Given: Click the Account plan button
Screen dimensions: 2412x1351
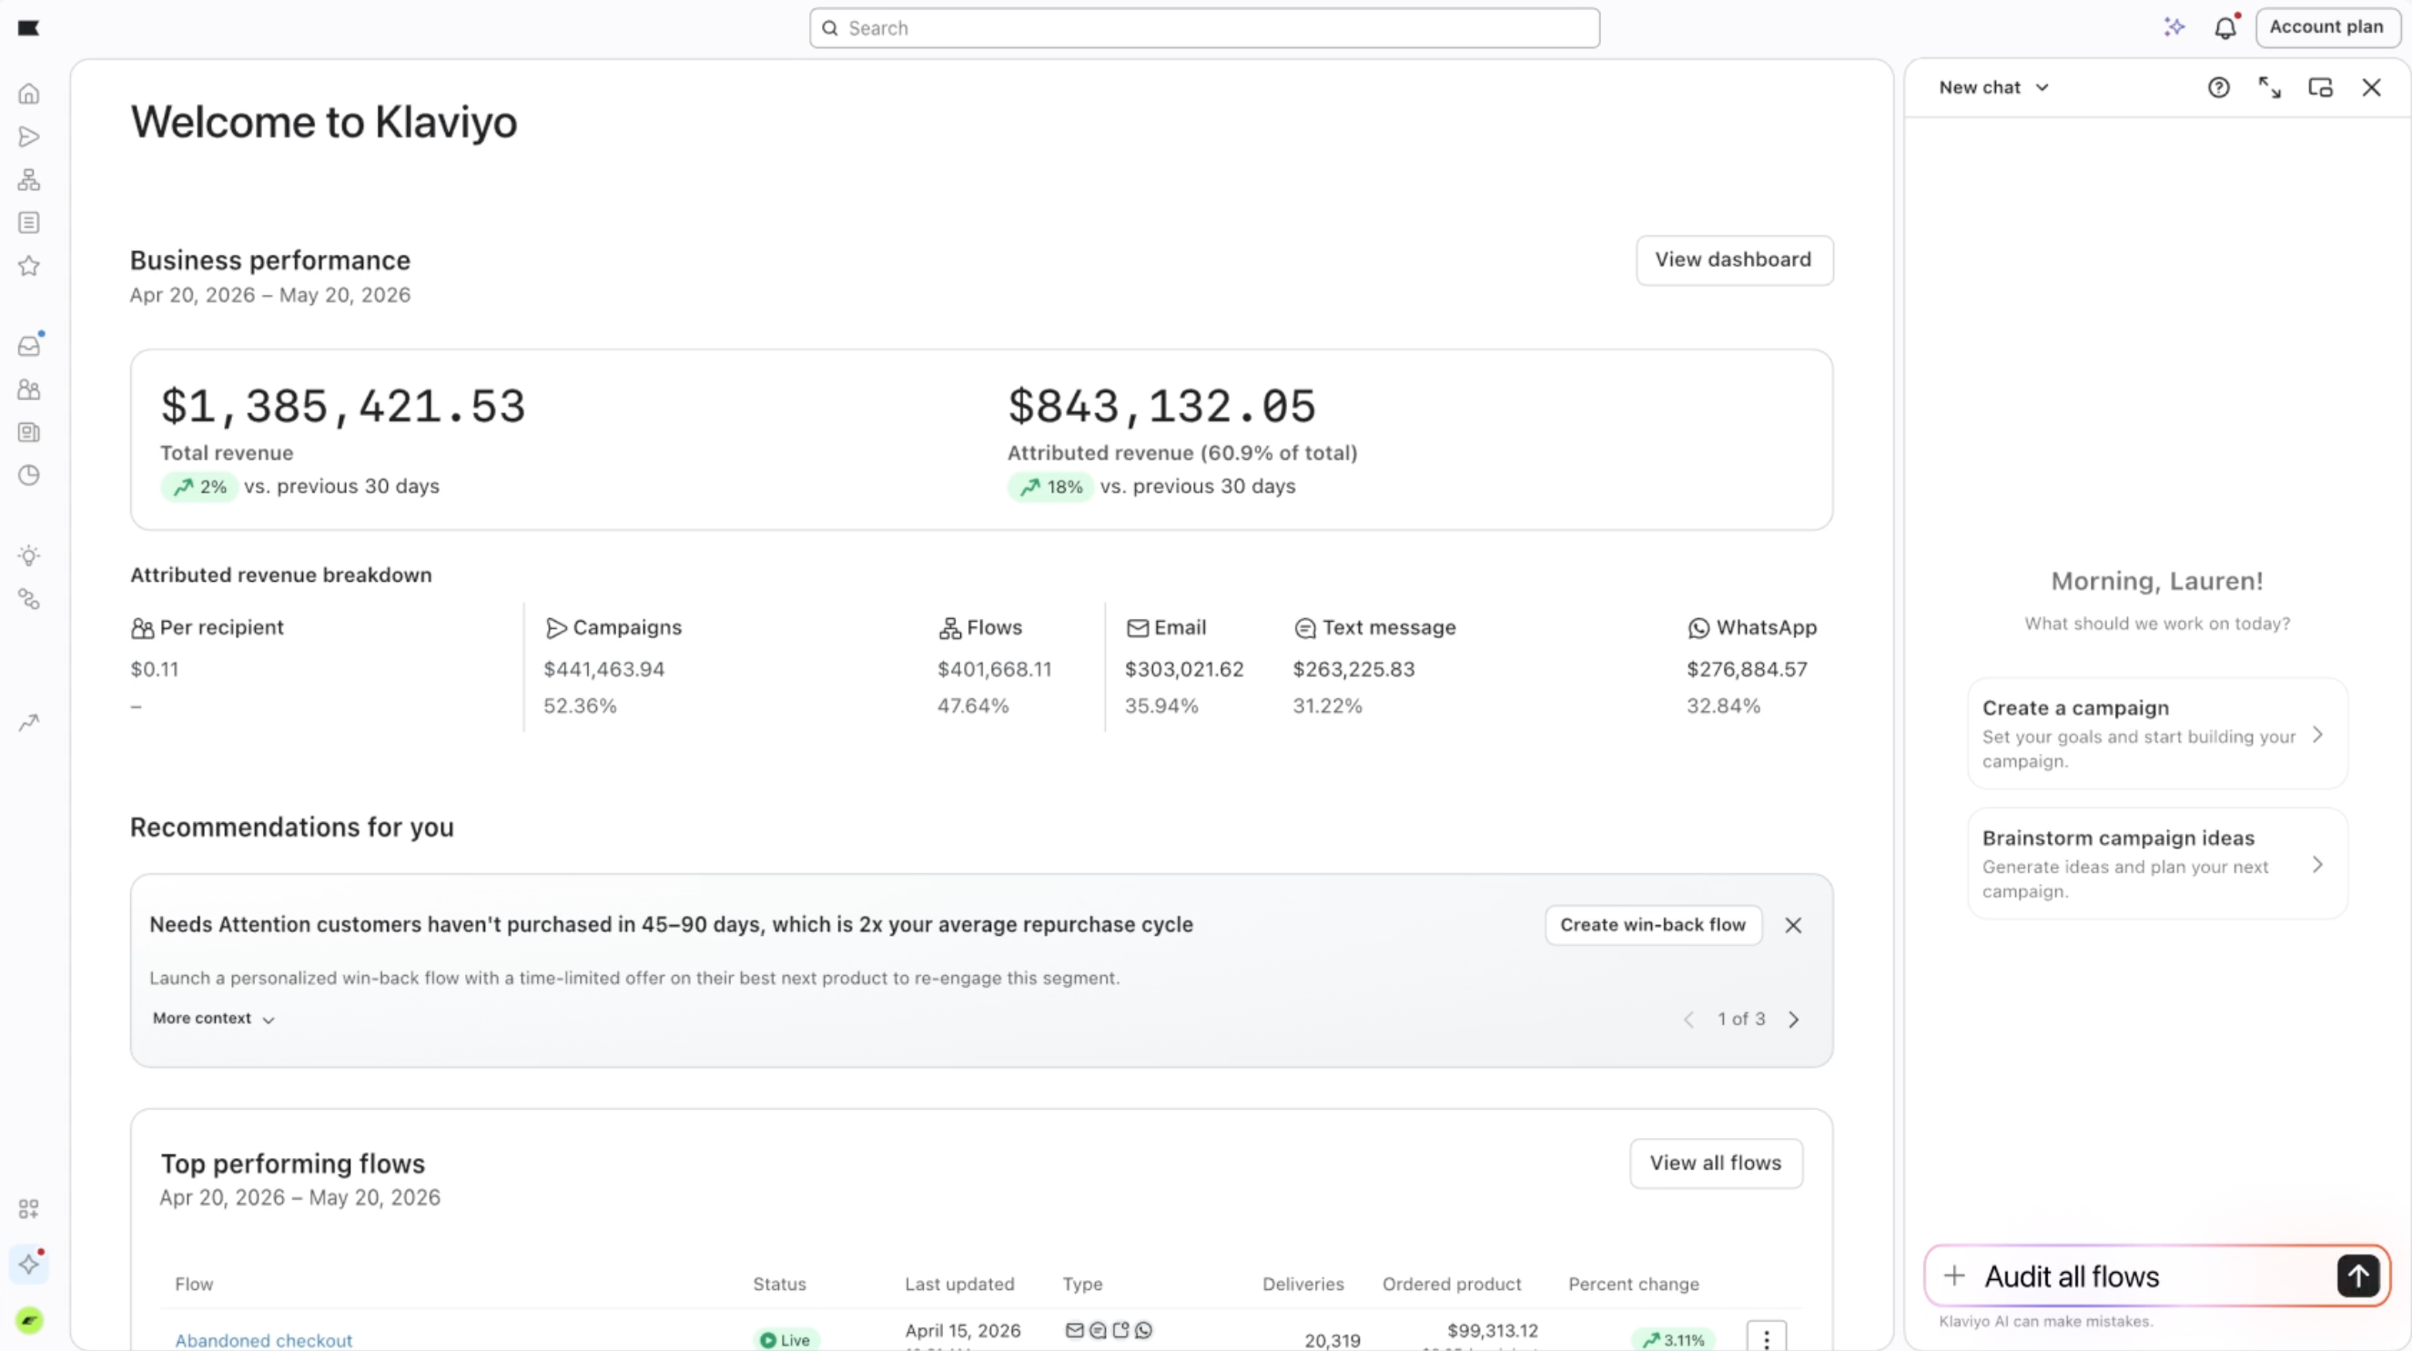Looking at the screenshot, I should point(2326,27).
